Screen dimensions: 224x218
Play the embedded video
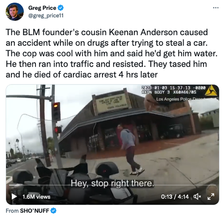pyautogui.click(x=14, y=197)
